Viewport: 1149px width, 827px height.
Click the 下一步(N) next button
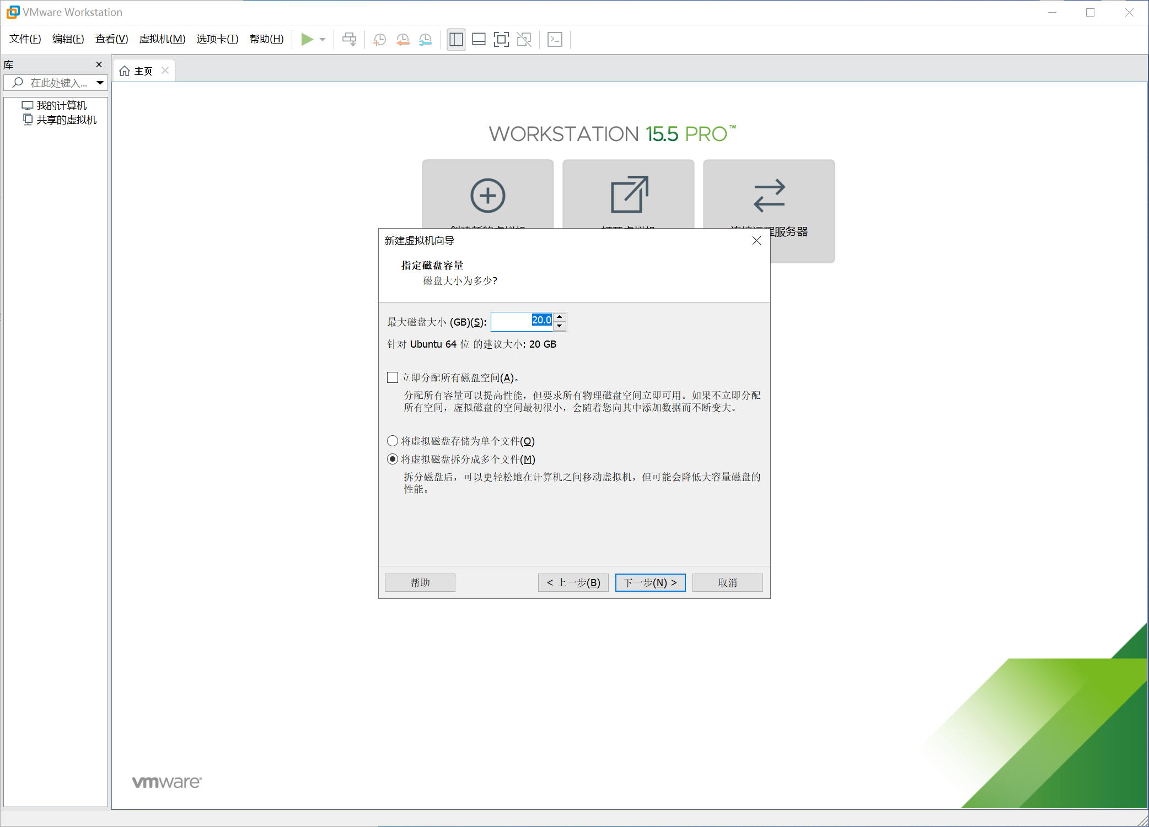(651, 583)
